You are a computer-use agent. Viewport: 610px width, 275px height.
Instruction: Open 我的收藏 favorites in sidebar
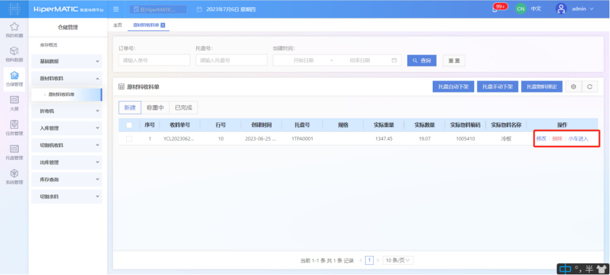pos(14,30)
